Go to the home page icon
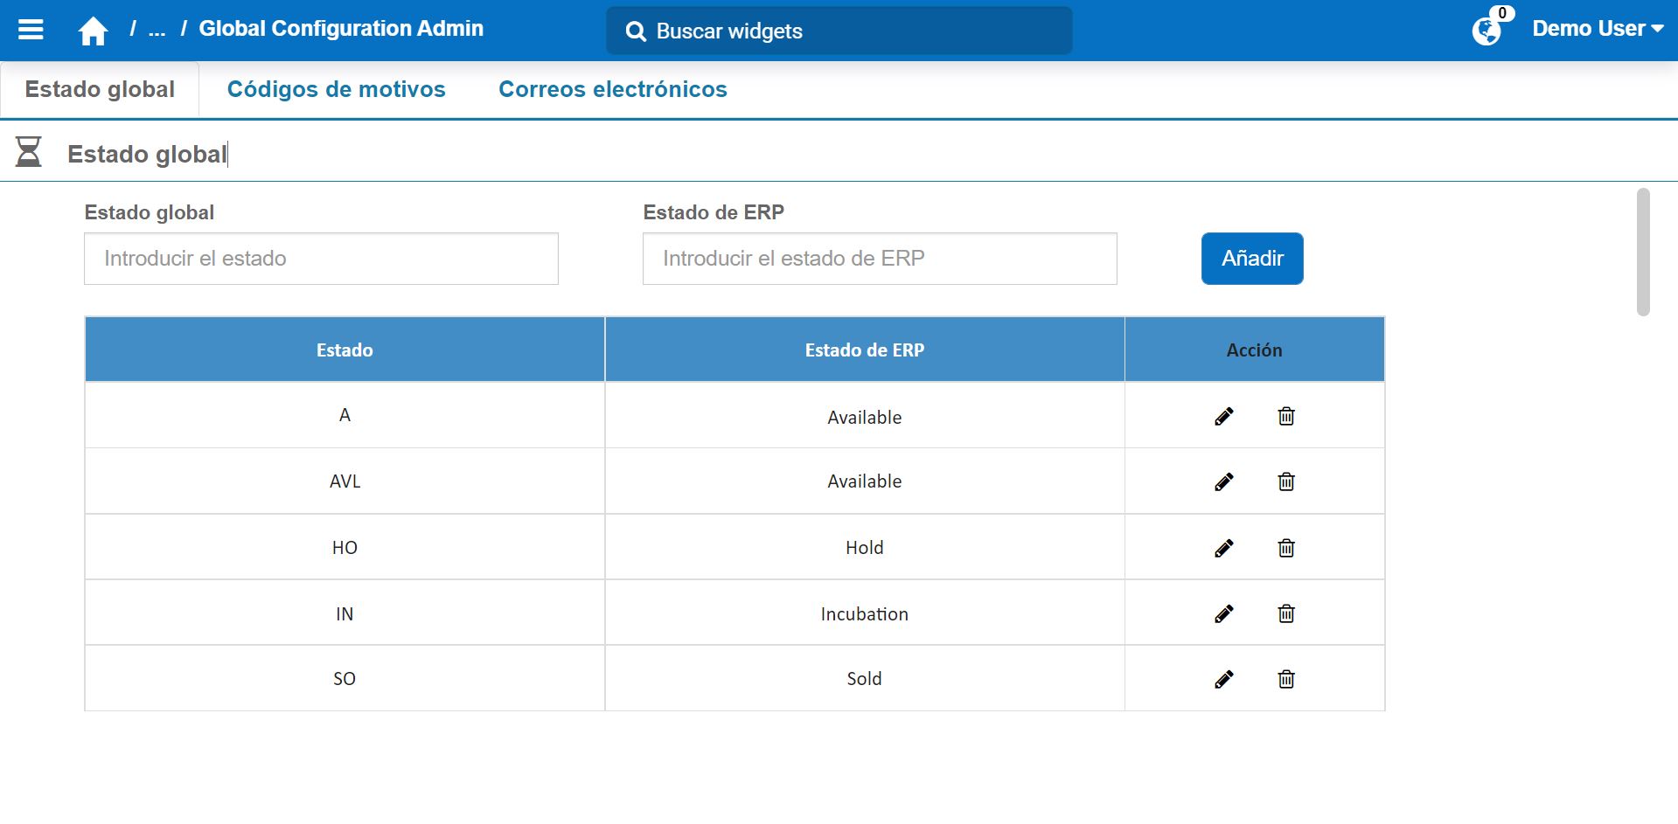Viewport: 1678px width, 824px height. click(x=93, y=31)
